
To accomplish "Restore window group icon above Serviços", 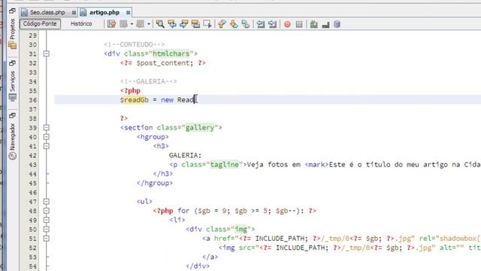I will [x=12, y=63].
